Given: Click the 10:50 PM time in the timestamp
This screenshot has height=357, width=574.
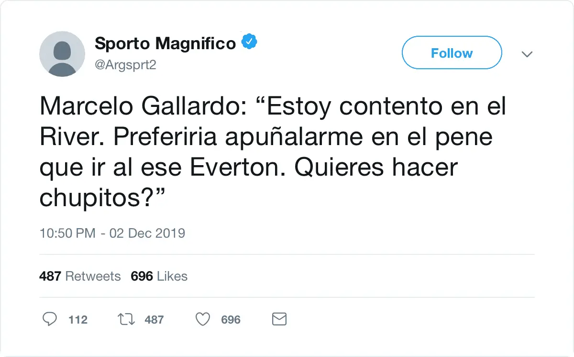Looking at the screenshot, I should pos(68,233).
